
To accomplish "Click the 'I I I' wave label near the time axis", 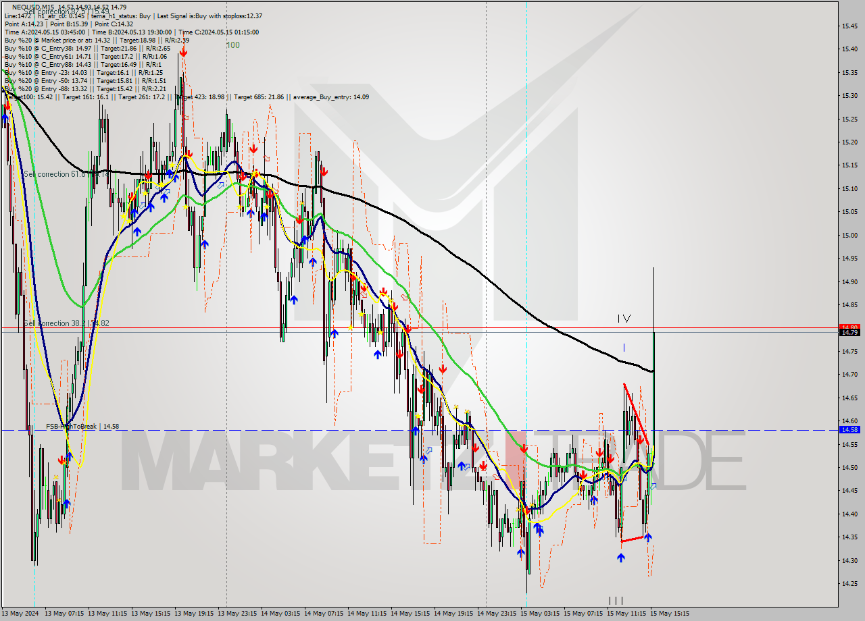I will (x=616, y=600).
